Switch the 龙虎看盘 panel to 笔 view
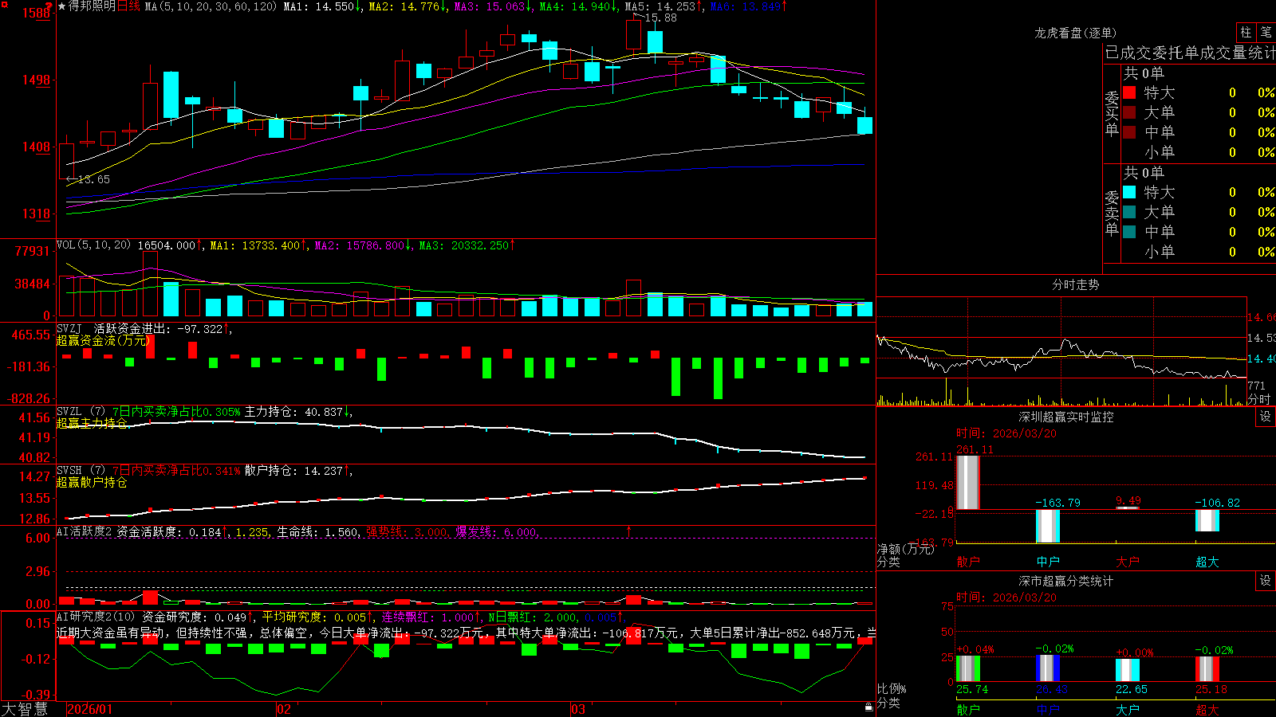Image resolution: width=1276 pixels, height=717 pixels. tap(1266, 32)
